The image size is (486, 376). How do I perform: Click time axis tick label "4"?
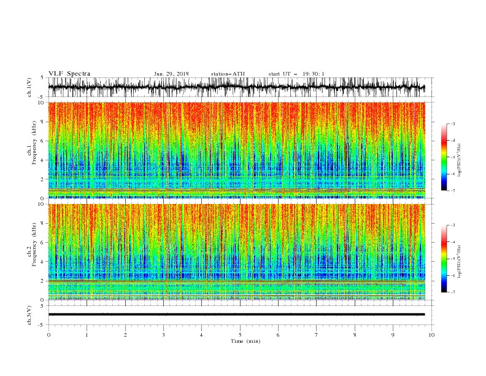point(201,335)
